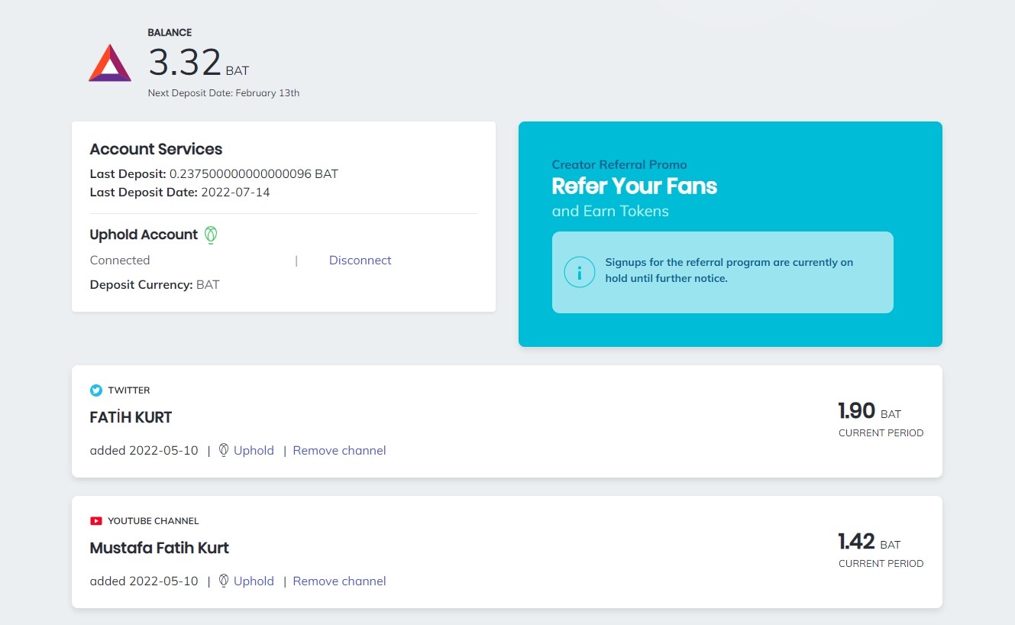Click the Twitter bird icon
The image size is (1015, 625).
[x=96, y=390]
